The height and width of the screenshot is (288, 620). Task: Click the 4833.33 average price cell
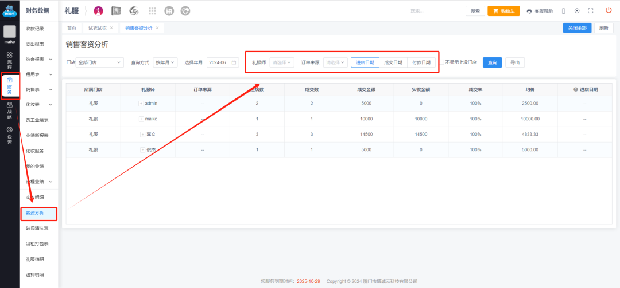(530, 134)
